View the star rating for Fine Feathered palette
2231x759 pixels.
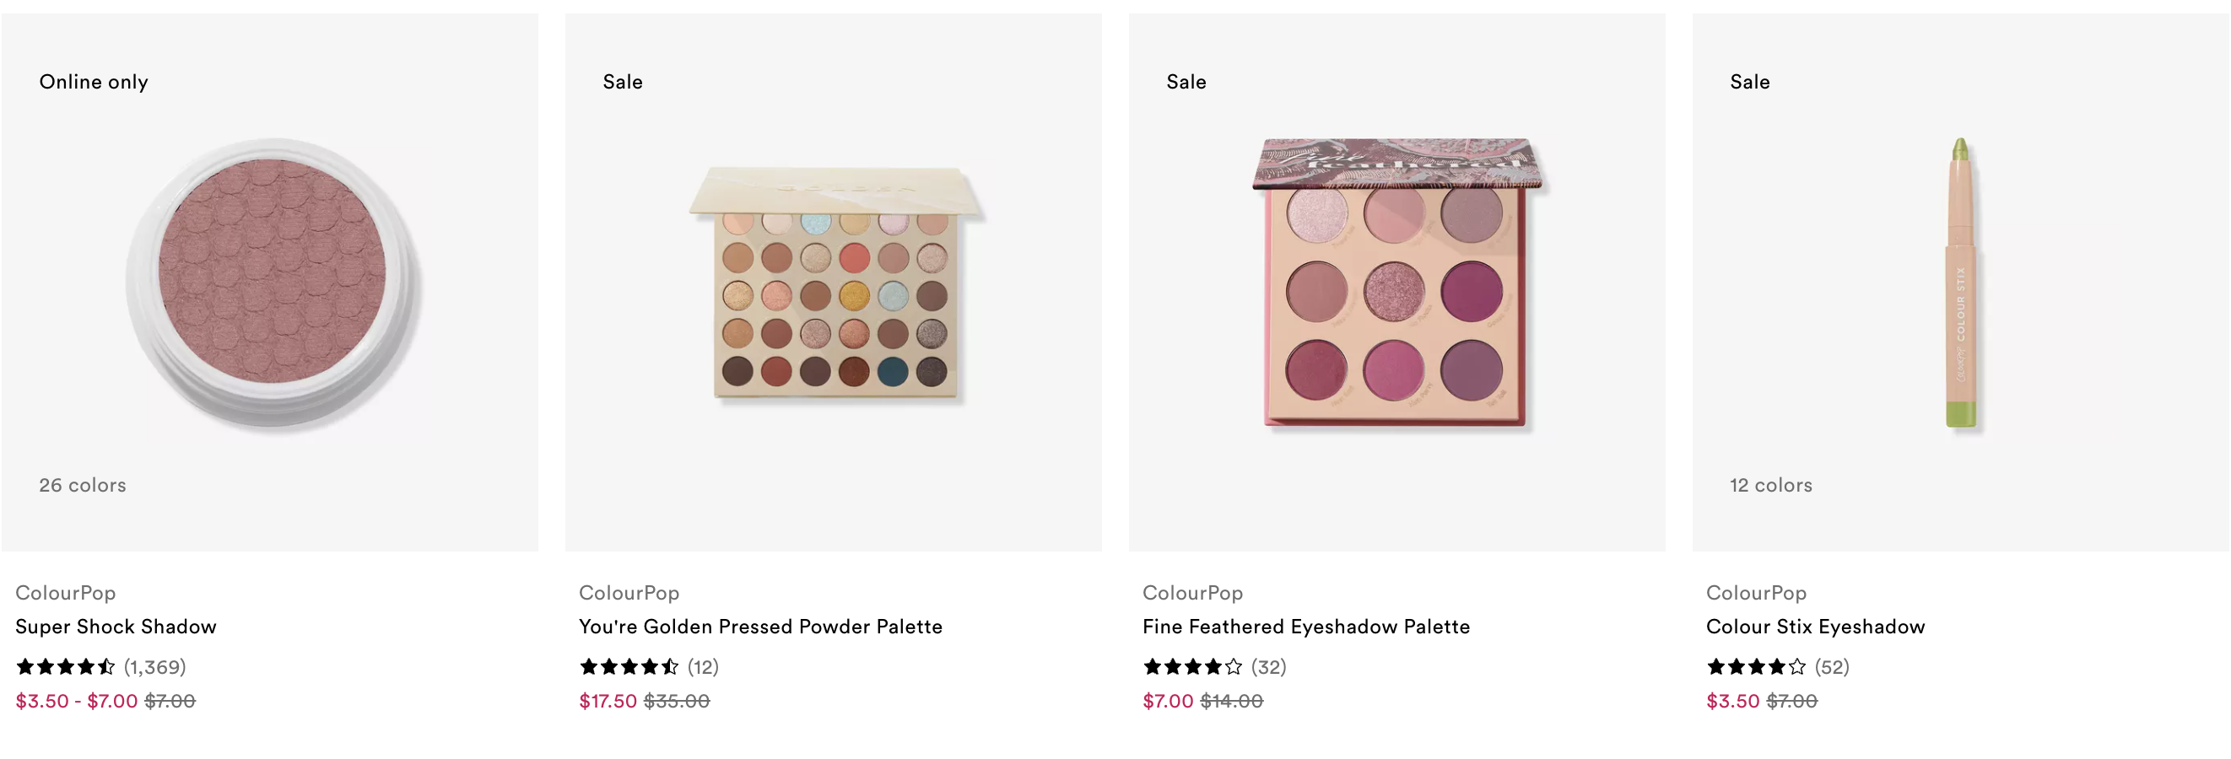[1192, 666]
